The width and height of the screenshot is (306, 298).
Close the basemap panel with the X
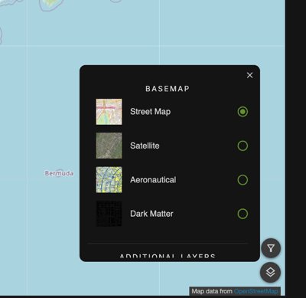coord(249,75)
